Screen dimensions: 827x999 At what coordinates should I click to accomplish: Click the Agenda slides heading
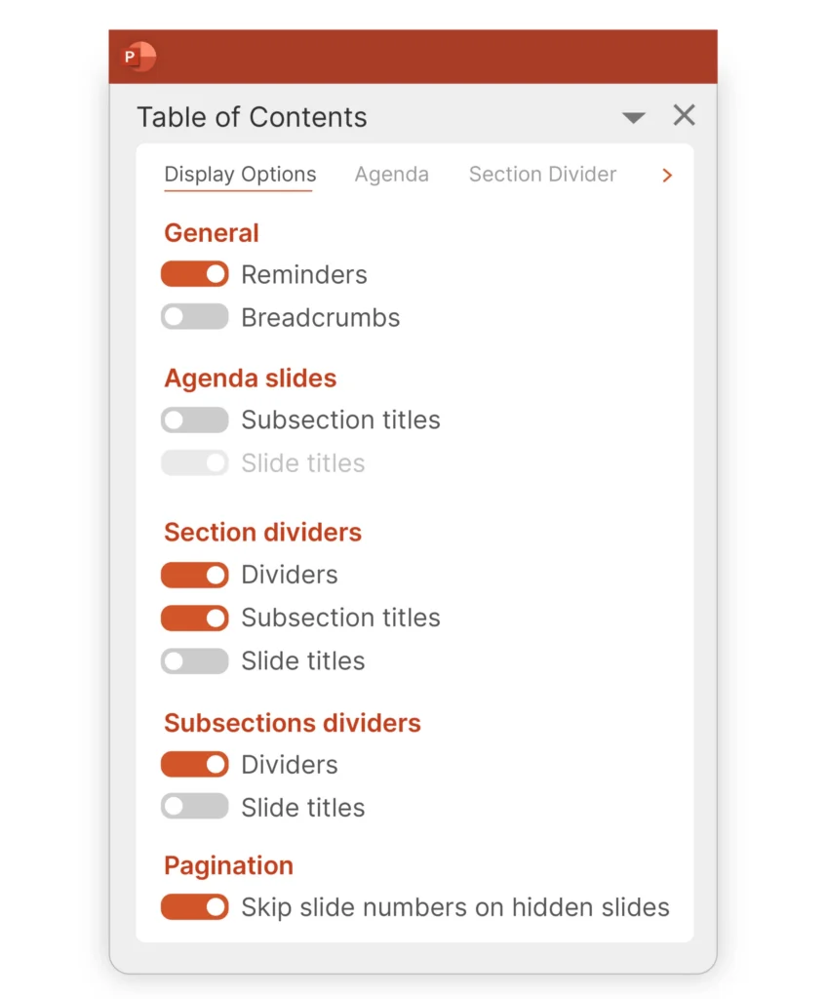(x=250, y=379)
